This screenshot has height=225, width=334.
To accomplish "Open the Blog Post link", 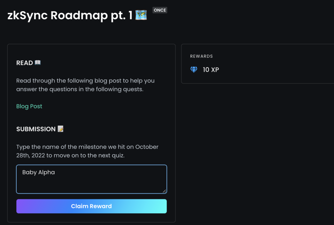I will click(29, 106).
